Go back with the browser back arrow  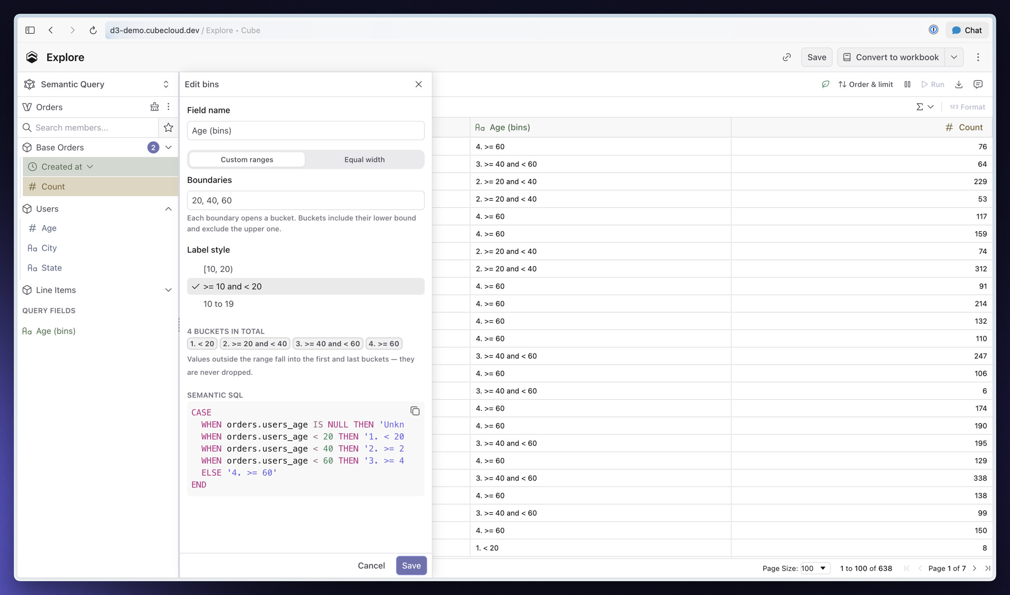pyautogui.click(x=51, y=30)
